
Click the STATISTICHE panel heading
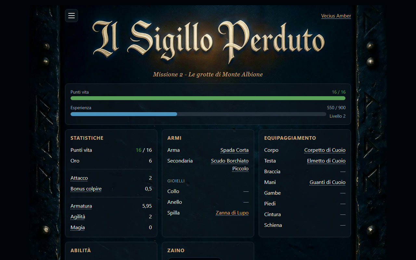[87, 138]
